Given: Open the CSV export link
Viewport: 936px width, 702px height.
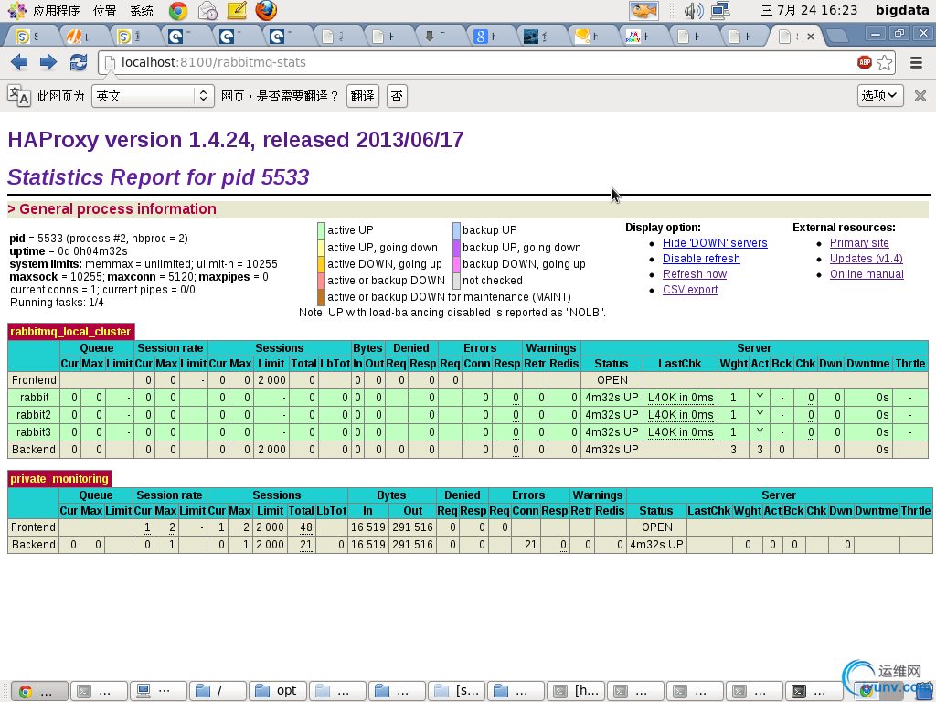Looking at the screenshot, I should pyautogui.click(x=690, y=290).
